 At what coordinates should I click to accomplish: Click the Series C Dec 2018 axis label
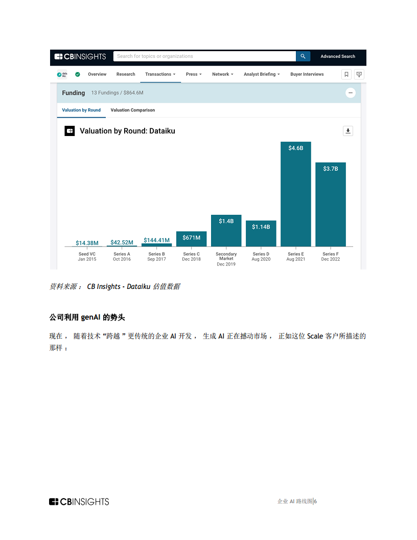(x=191, y=257)
